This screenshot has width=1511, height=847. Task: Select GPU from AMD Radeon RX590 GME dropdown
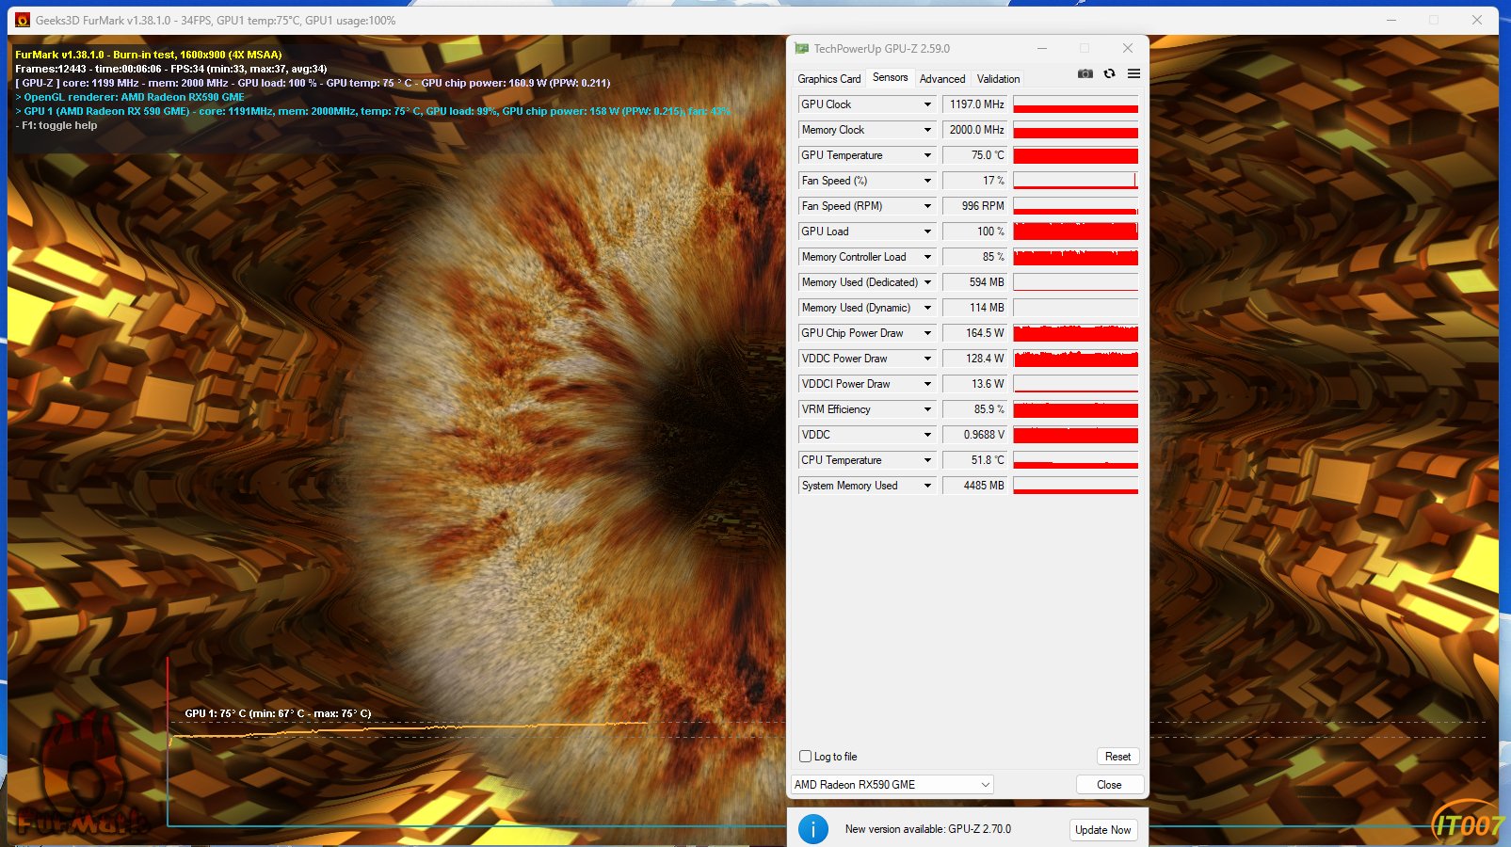pyautogui.click(x=892, y=784)
